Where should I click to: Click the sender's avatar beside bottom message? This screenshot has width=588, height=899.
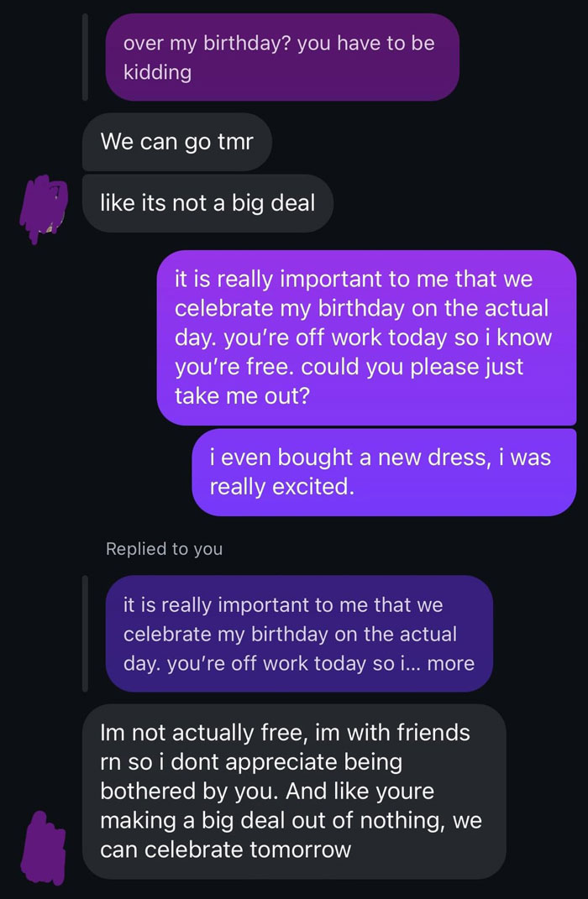coord(42,848)
